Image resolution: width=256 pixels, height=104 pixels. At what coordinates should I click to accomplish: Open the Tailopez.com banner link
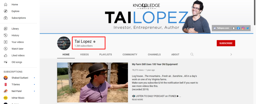pos(221,28)
